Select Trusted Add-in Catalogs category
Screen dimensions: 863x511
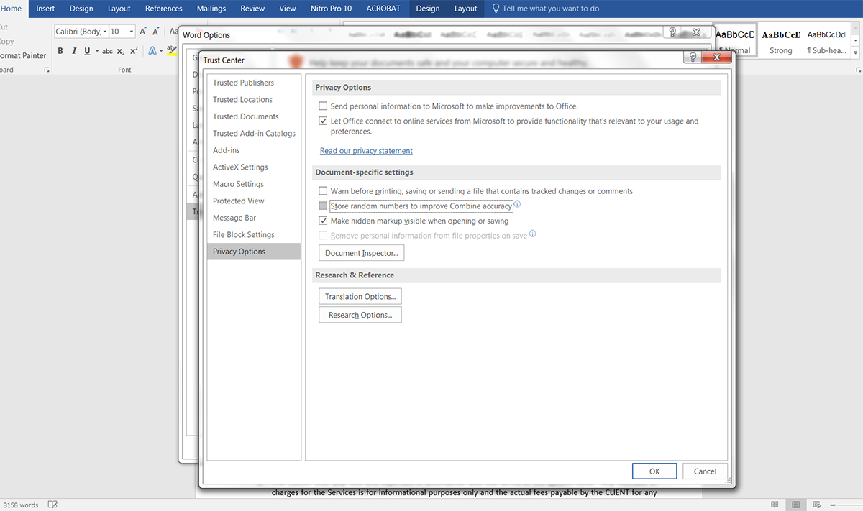[x=254, y=134]
